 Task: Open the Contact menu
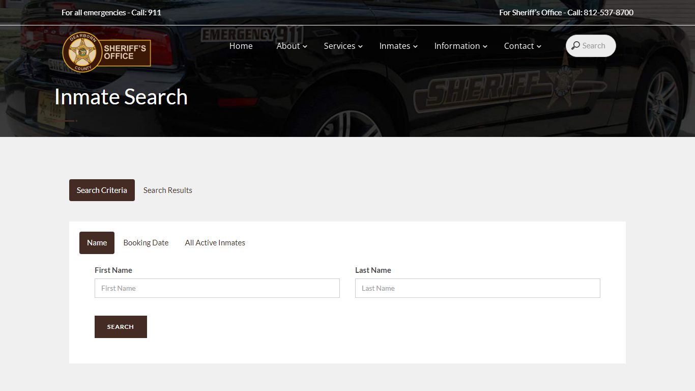pos(518,46)
